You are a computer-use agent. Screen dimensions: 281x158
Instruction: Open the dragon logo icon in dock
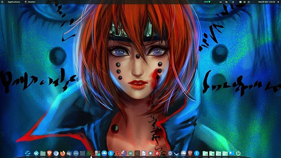pyautogui.click(x=163, y=153)
